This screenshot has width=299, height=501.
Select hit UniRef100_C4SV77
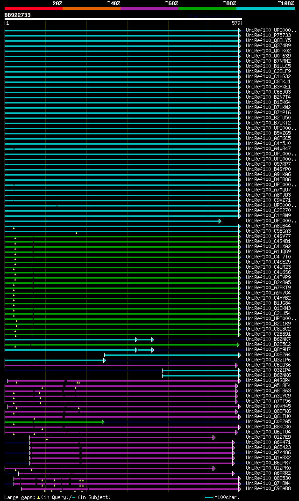coord(268,236)
